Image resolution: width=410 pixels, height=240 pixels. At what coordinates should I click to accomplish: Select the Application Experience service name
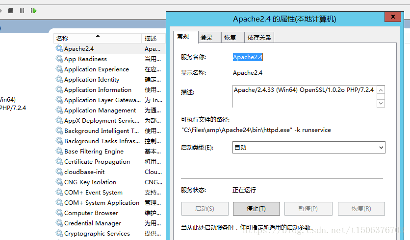(x=97, y=69)
